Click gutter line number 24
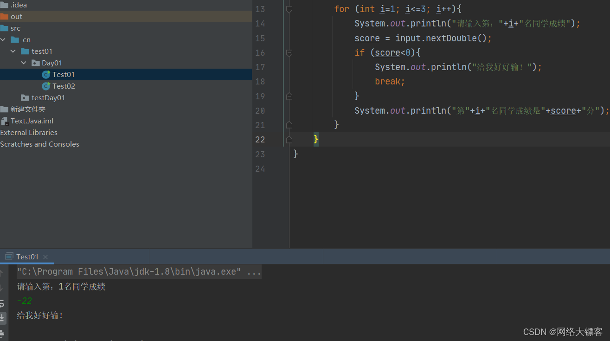Screen dimensions: 610x341 pos(260,169)
